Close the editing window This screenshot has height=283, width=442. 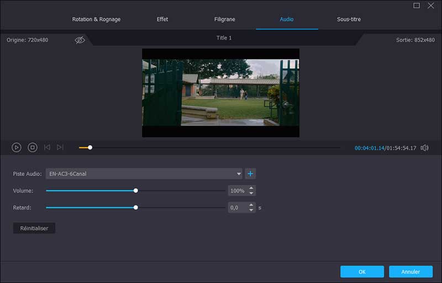pyautogui.click(x=431, y=6)
